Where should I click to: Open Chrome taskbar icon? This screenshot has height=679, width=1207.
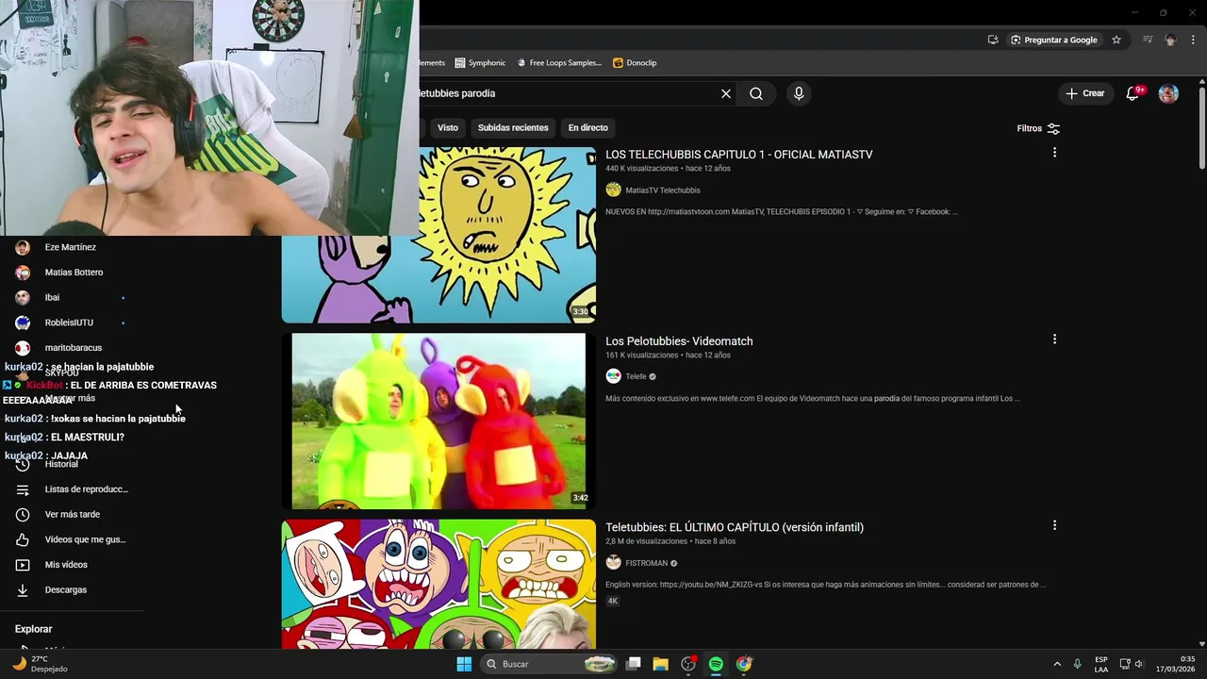(744, 664)
